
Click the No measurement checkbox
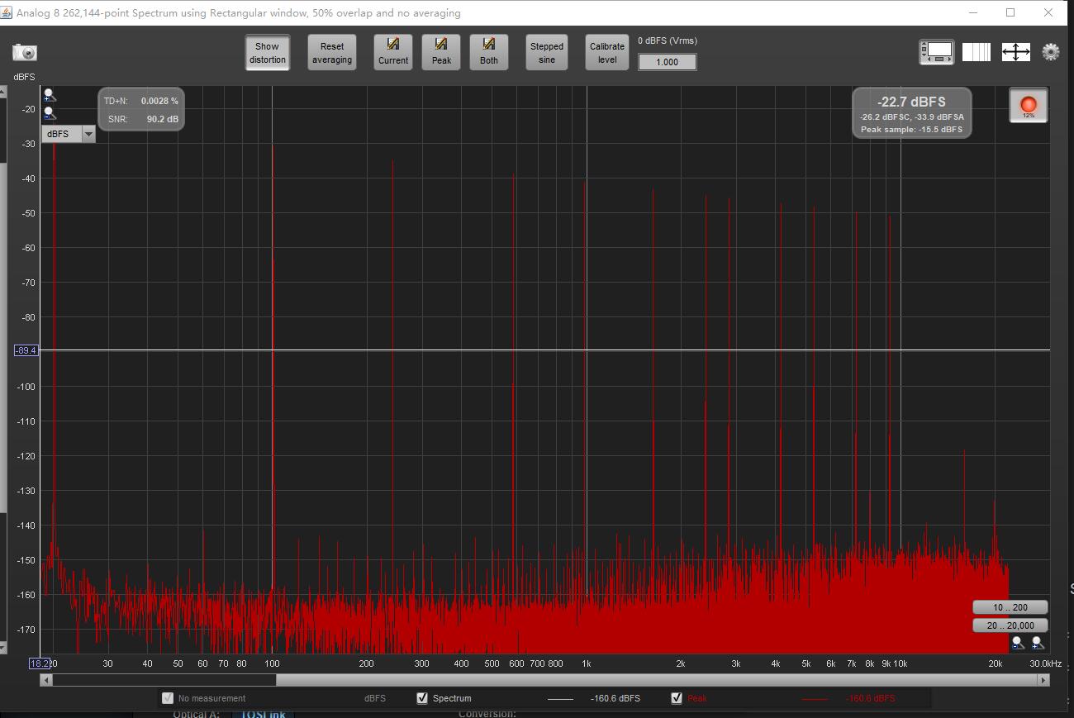pyautogui.click(x=169, y=698)
